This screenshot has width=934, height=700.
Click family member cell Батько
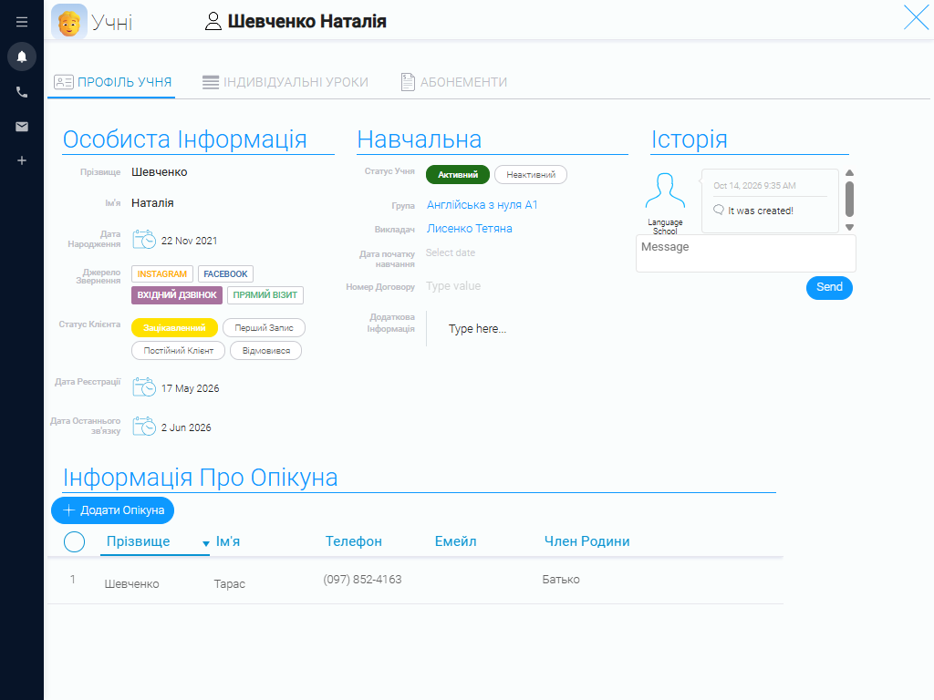(561, 579)
